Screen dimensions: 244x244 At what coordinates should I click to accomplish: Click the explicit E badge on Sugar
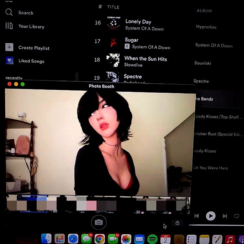[x=127, y=46]
